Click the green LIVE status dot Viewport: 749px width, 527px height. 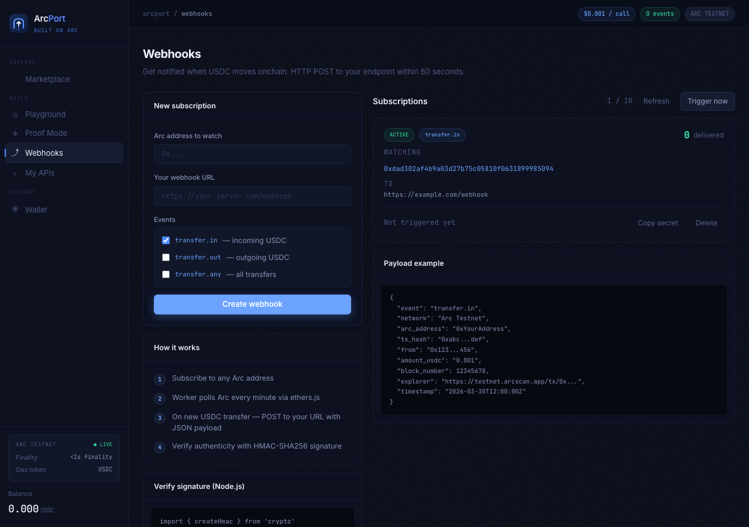(95, 444)
